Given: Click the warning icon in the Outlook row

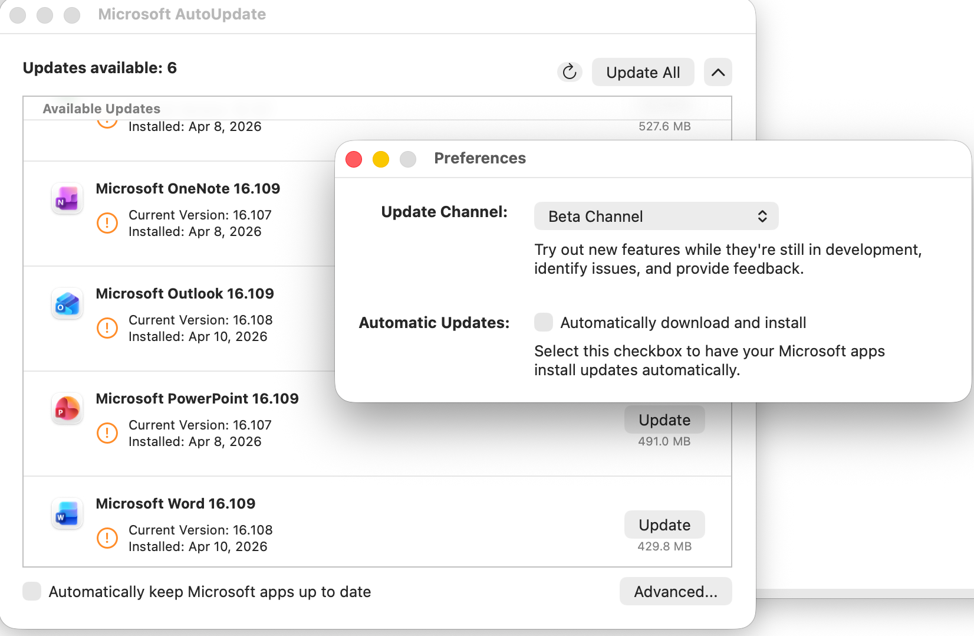Looking at the screenshot, I should coord(107,328).
